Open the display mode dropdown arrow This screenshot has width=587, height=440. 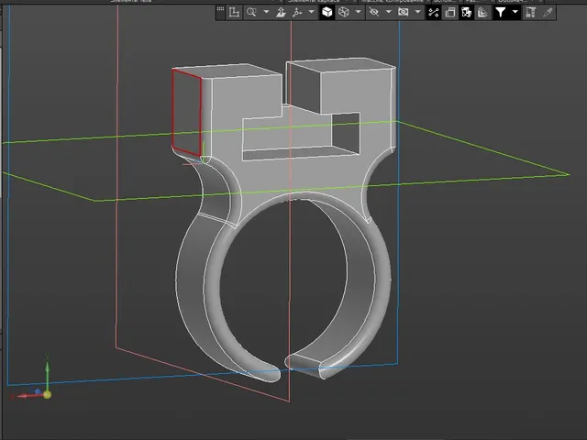point(359,12)
